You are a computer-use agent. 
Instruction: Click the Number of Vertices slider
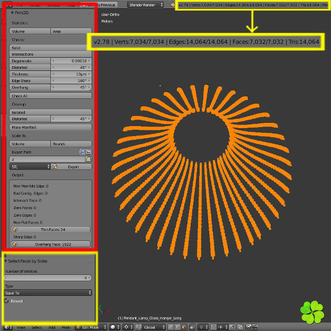pyautogui.click(x=48, y=278)
